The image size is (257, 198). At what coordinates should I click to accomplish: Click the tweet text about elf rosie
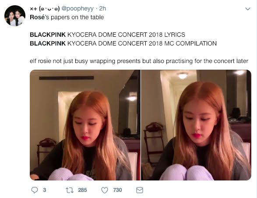click(139, 61)
